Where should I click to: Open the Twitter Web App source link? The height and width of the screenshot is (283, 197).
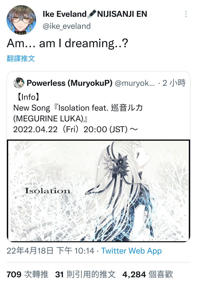(131, 251)
